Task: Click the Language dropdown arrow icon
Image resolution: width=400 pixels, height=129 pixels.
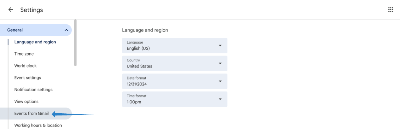Action: [220, 46]
